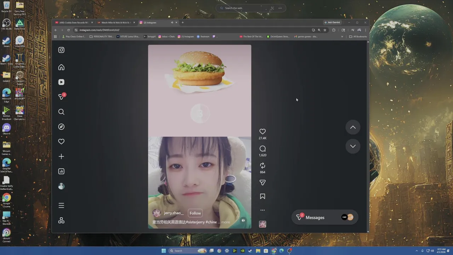Image resolution: width=453 pixels, height=255 pixels.
Task: Open the reel's three-dot options menu
Action: (x=263, y=210)
